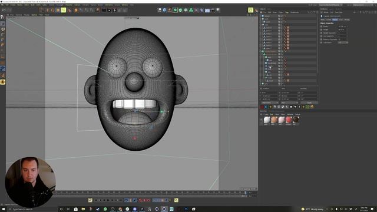Screen dimensions: 377x212
Task: Click the yellow icon left of the playback controls
Action: tap(90, 200)
